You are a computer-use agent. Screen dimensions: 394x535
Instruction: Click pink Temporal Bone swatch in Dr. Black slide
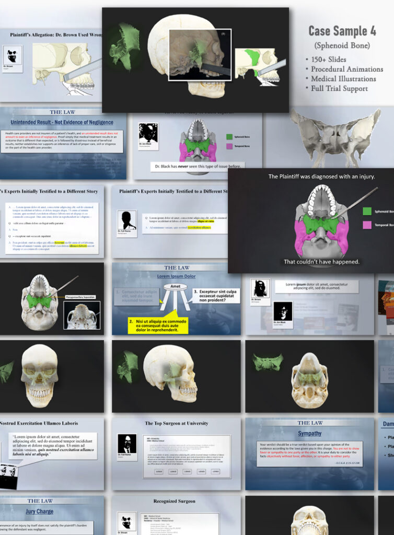pos(229,146)
